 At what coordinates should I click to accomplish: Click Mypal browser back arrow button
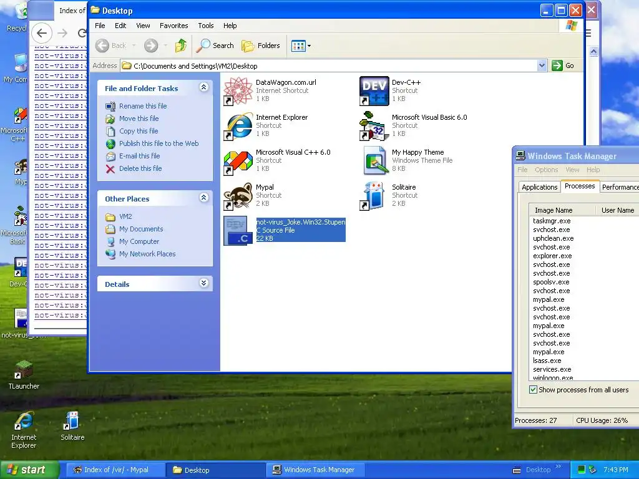tap(42, 34)
